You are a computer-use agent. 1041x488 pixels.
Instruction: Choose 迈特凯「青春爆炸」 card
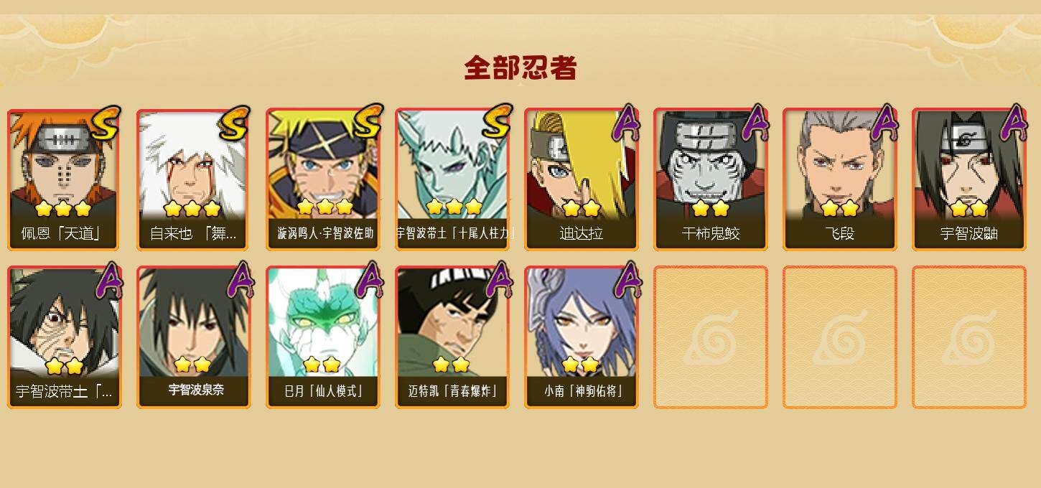452,337
